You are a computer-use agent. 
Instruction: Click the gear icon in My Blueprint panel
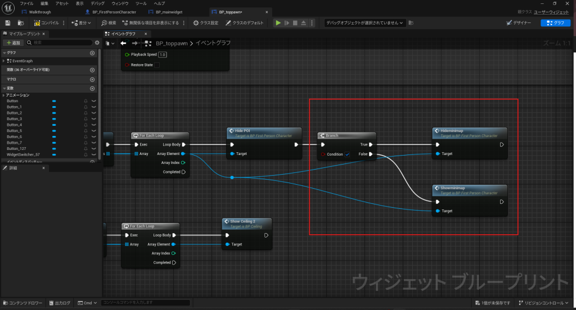point(97,43)
